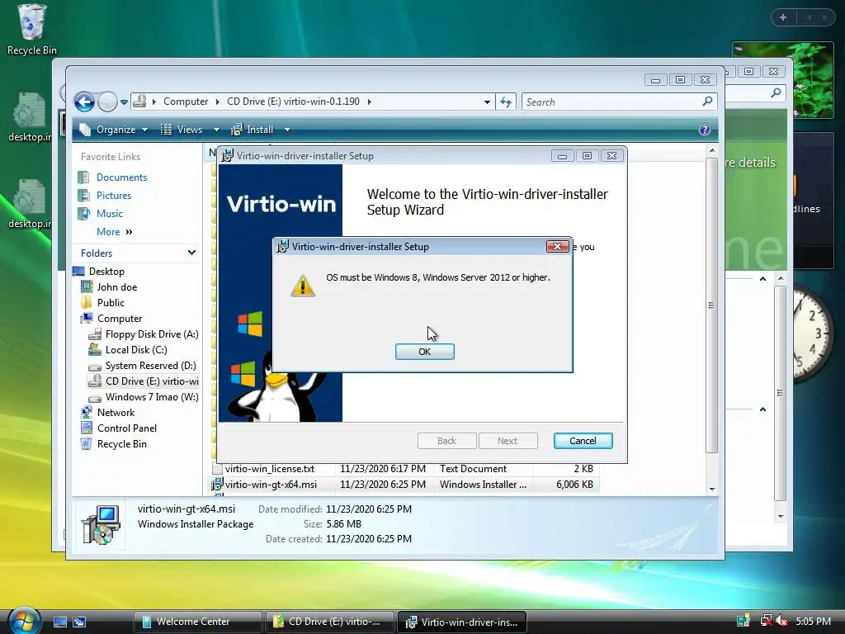Click CD Drive (E:) virtio-win-0.1.190 breadcrumb
845x634 pixels.
click(x=293, y=102)
